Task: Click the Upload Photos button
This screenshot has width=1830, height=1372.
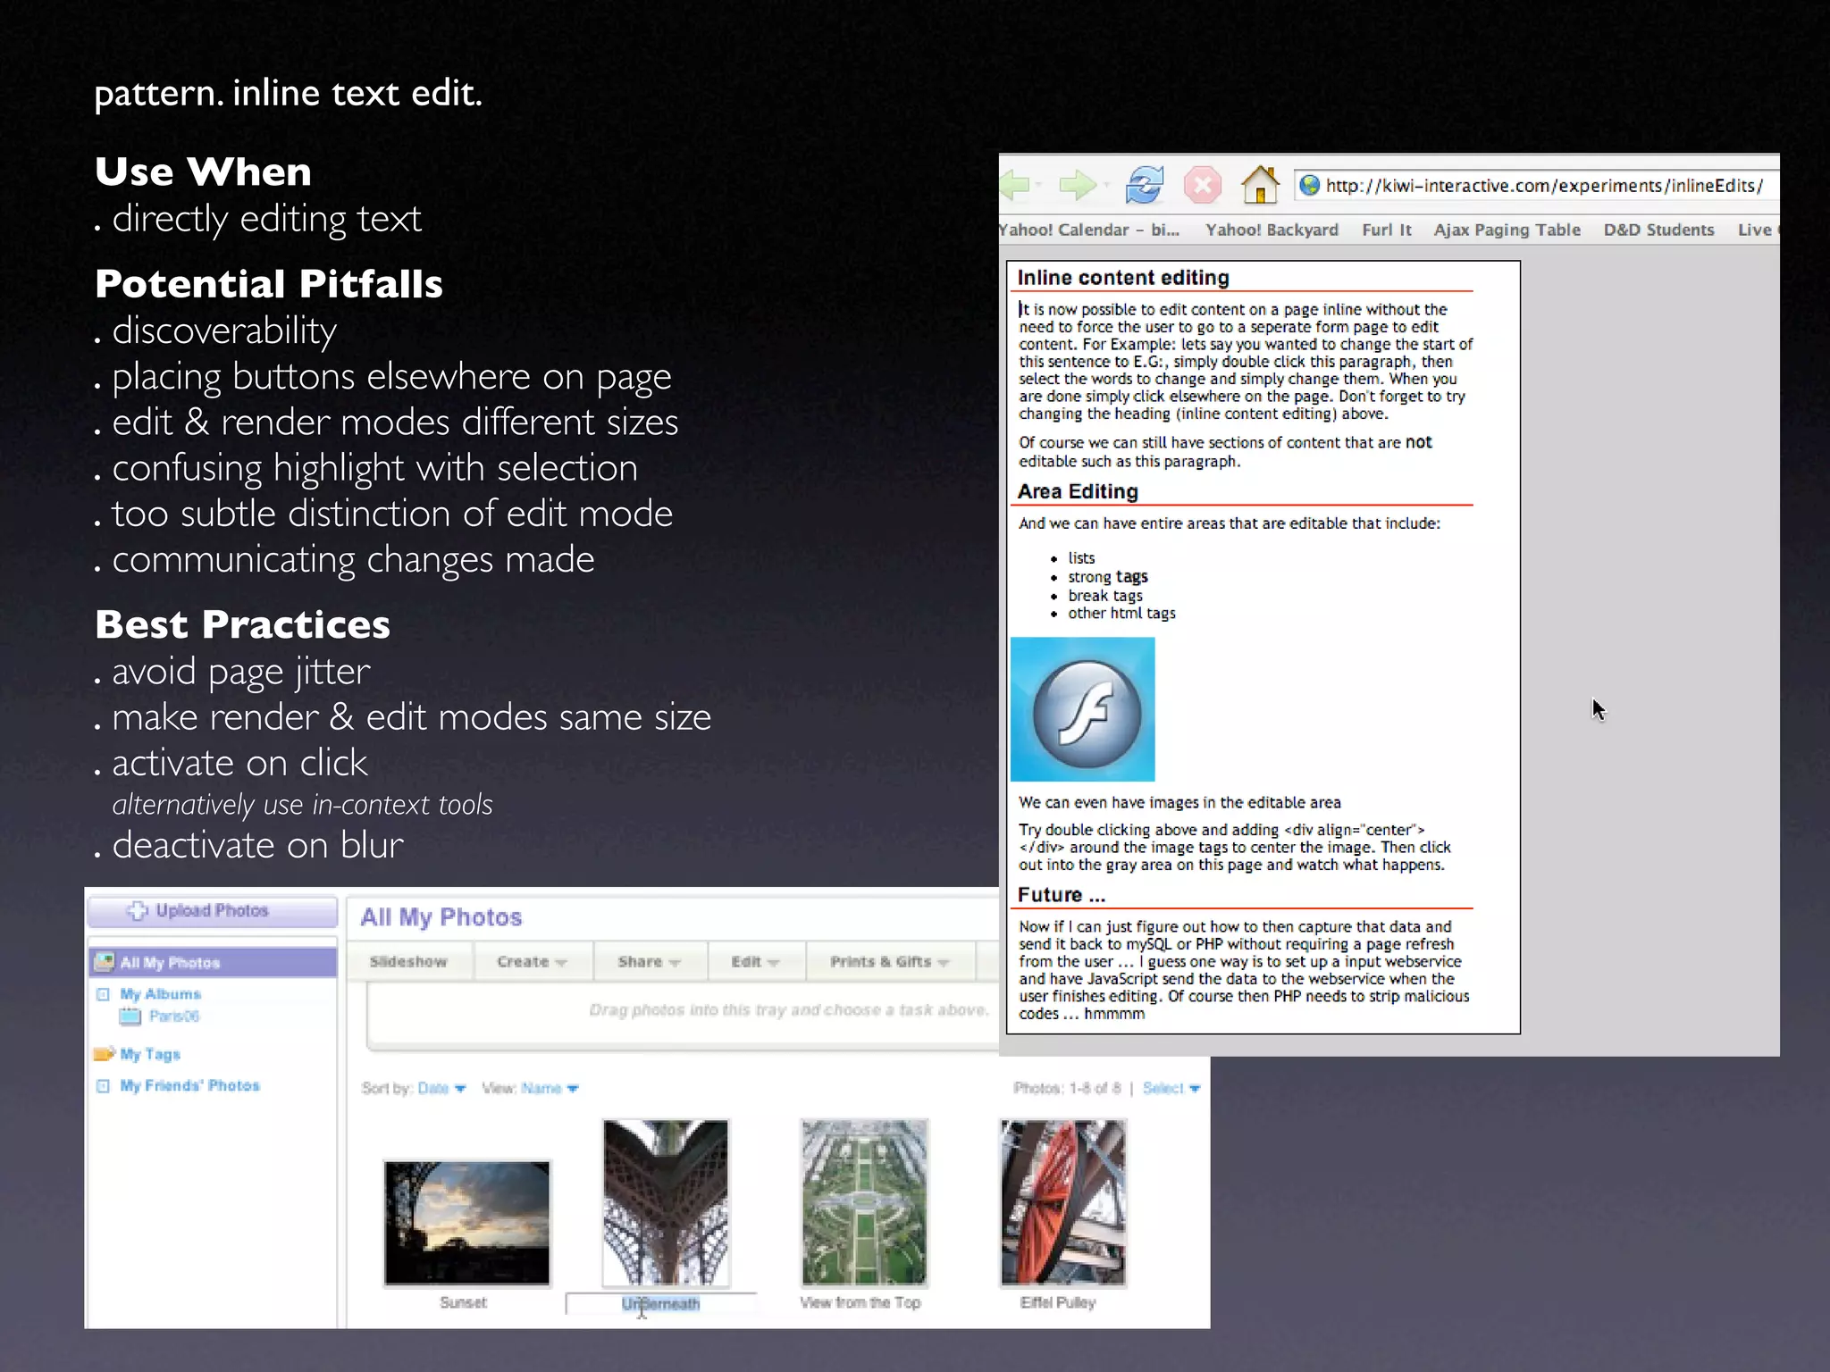Action: click(x=212, y=910)
